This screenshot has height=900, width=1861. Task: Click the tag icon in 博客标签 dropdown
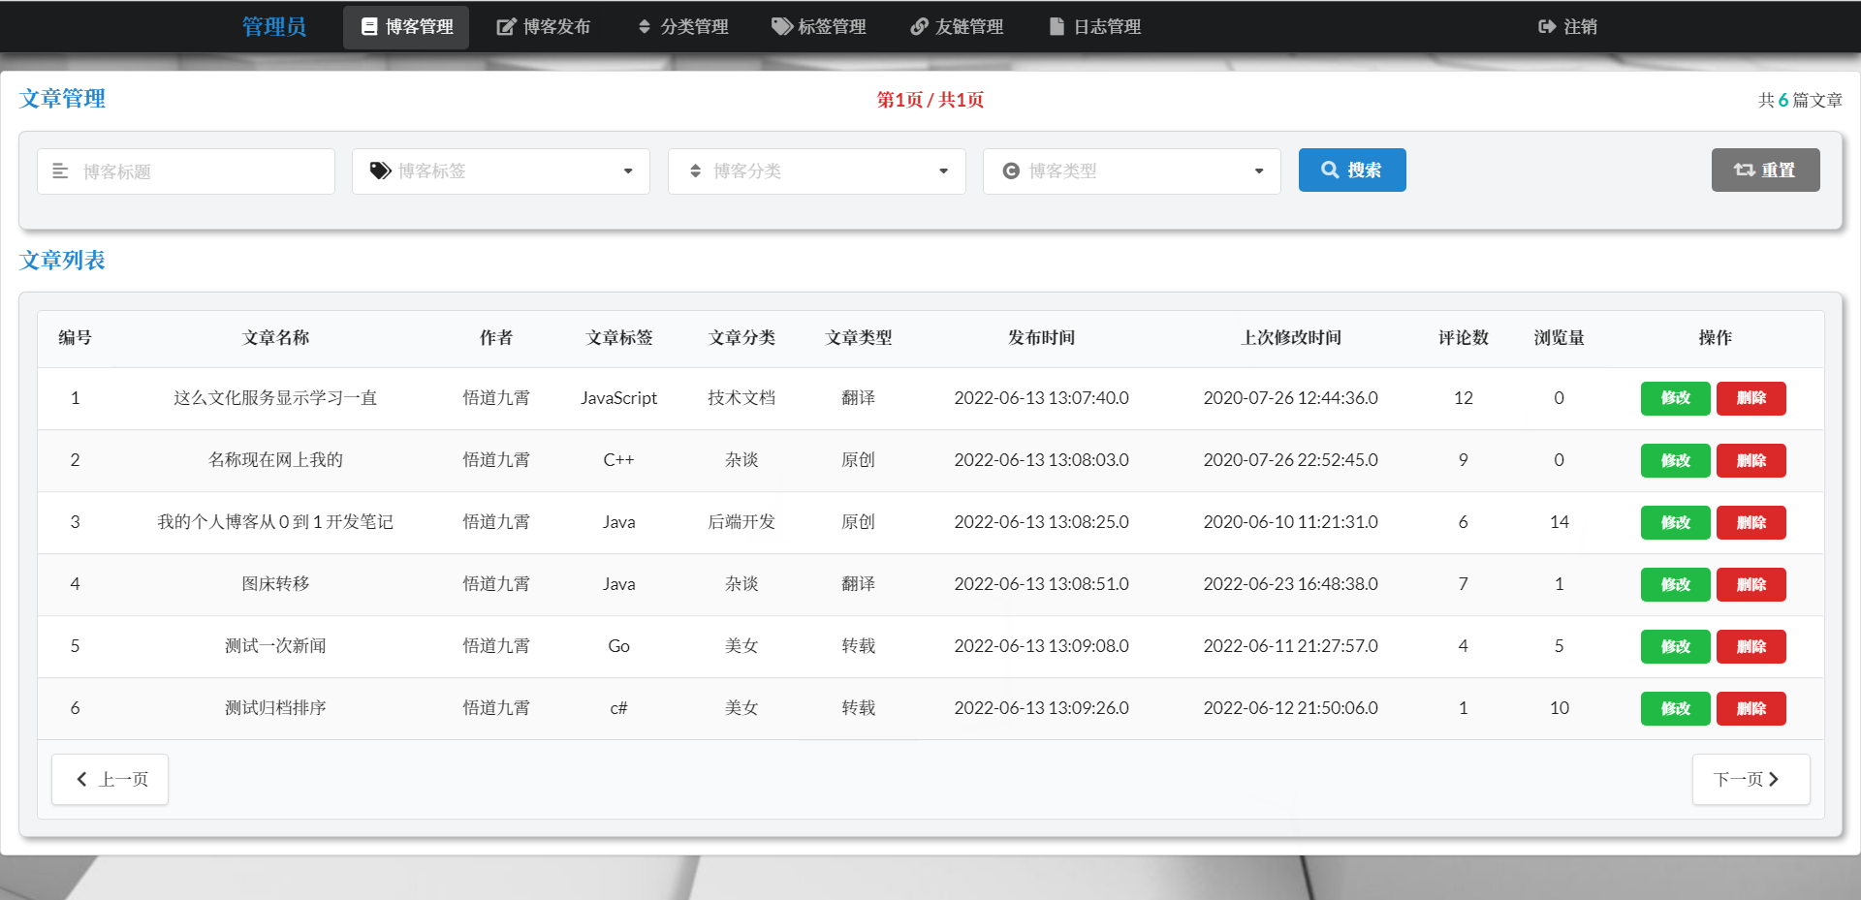(x=380, y=171)
